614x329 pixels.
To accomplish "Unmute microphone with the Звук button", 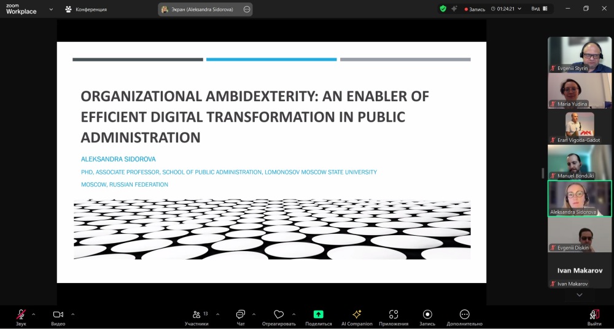I will [x=21, y=317].
